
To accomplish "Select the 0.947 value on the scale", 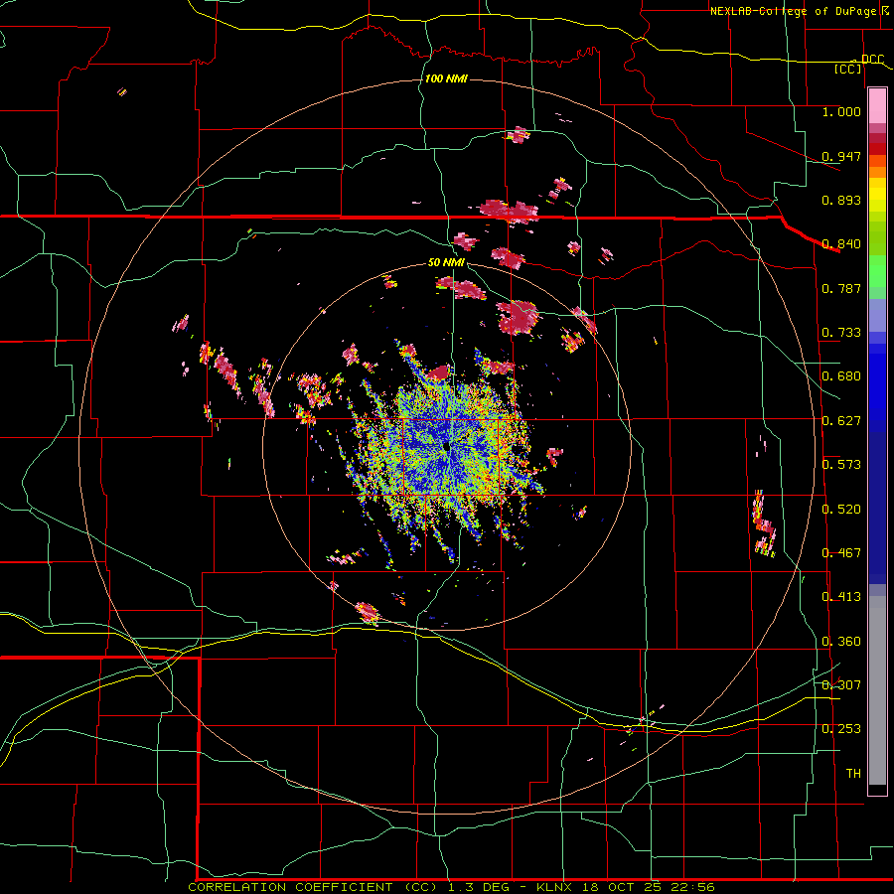I will (841, 156).
